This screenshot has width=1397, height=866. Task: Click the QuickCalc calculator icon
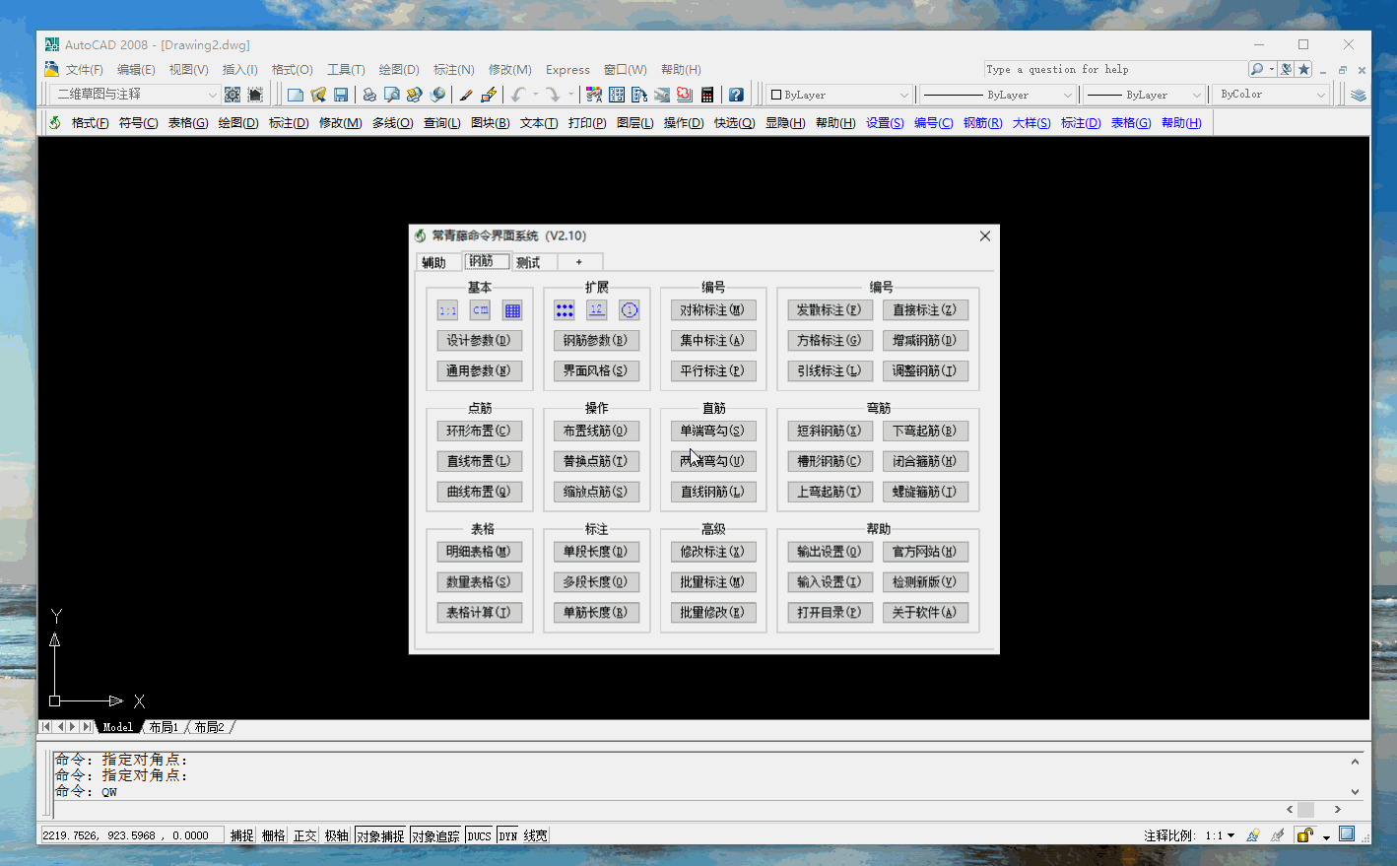click(707, 95)
